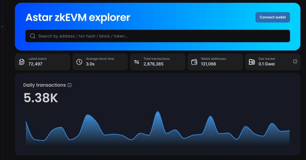Screen dimensions: 306x160
Task: Focus the address and txn hash search field
Action: (158, 36)
